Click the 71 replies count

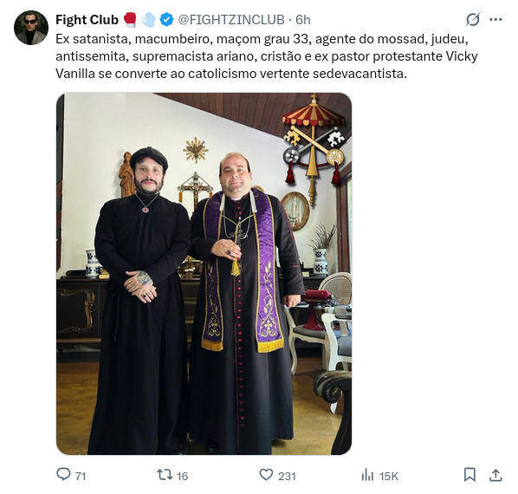click(x=81, y=476)
